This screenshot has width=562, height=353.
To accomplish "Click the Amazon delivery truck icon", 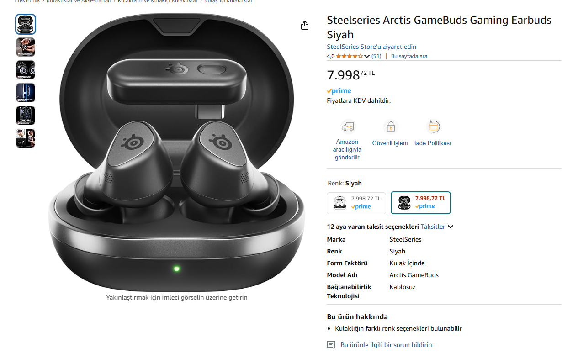I will [348, 126].
